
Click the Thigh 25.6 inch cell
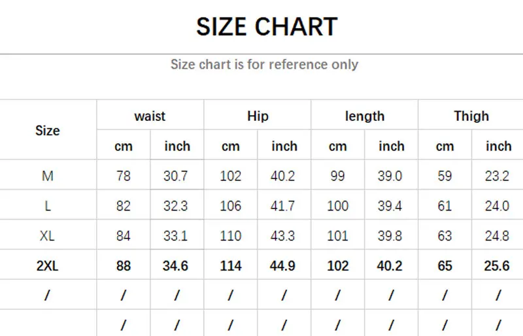[498, 266]
